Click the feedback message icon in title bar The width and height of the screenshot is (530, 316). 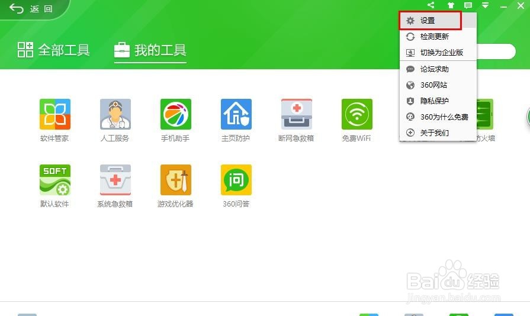click(468, 5)
